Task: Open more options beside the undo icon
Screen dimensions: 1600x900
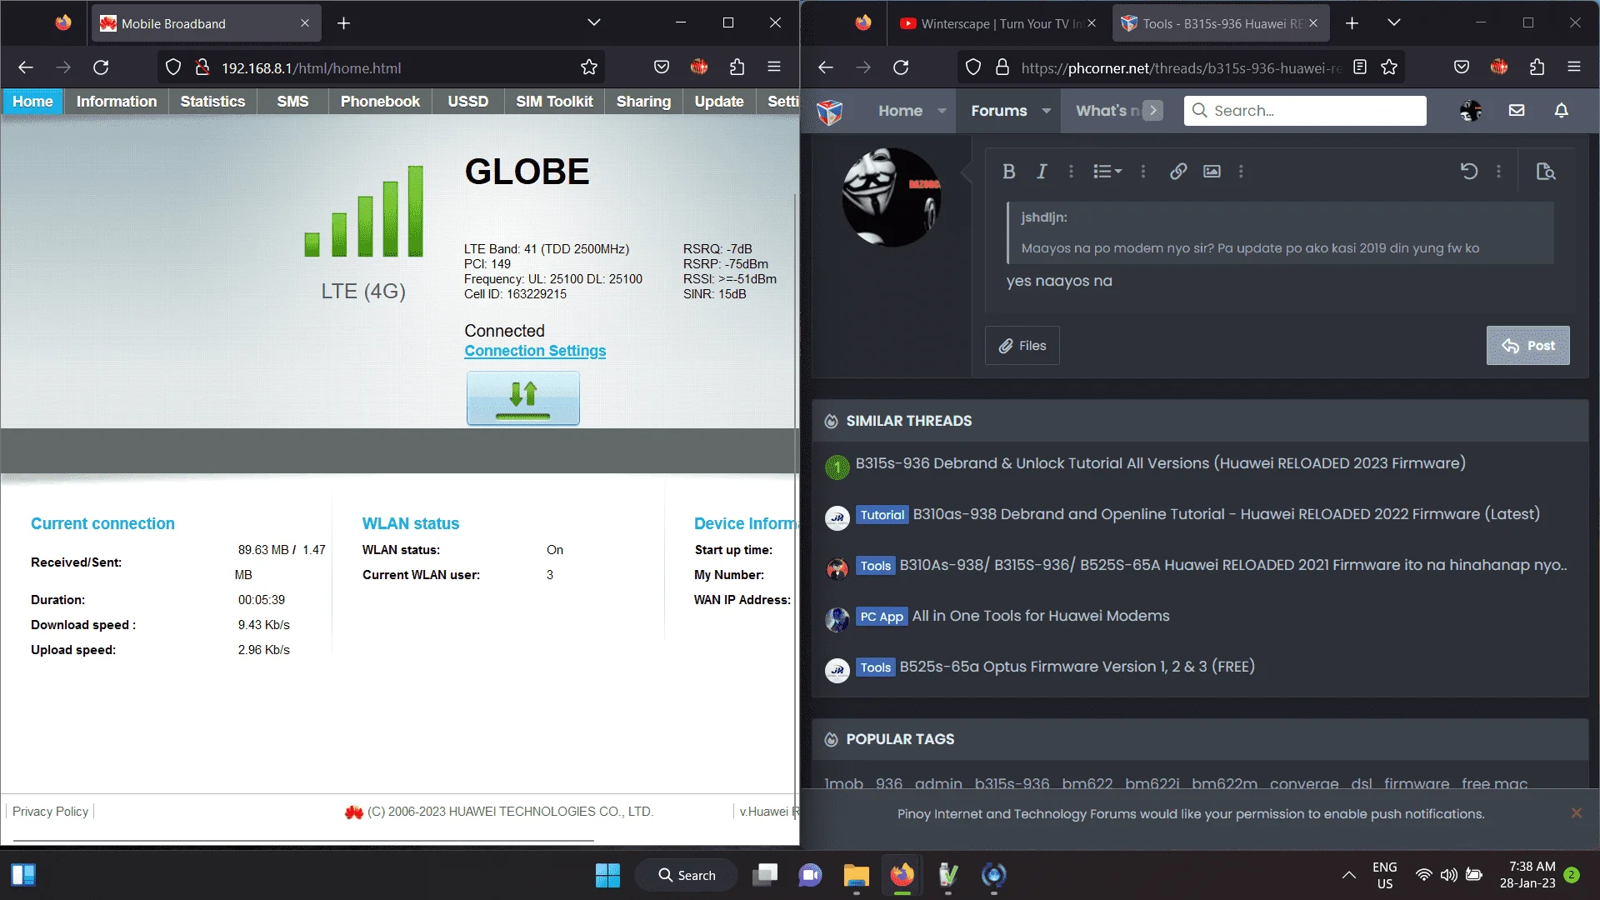Action: pos(1498,172)
